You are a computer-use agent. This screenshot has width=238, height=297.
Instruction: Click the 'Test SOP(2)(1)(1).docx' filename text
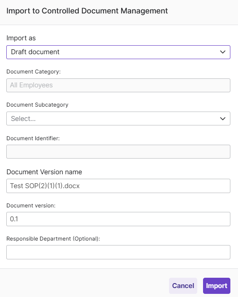[x=45, y=186]
